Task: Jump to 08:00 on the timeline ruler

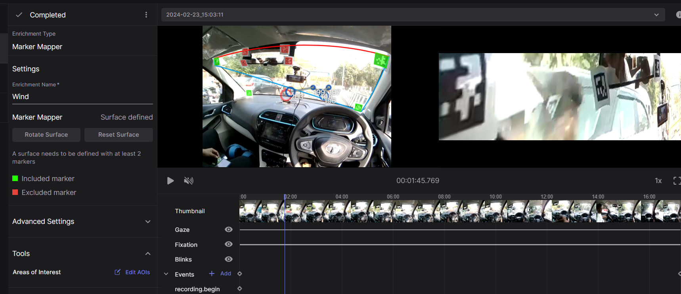Action: click(x=444, y=197)
